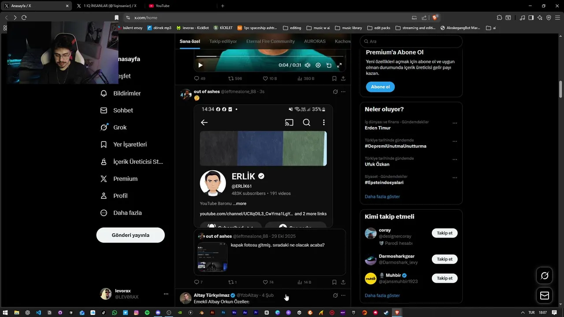Click Abone ol subscribe button

380,87
